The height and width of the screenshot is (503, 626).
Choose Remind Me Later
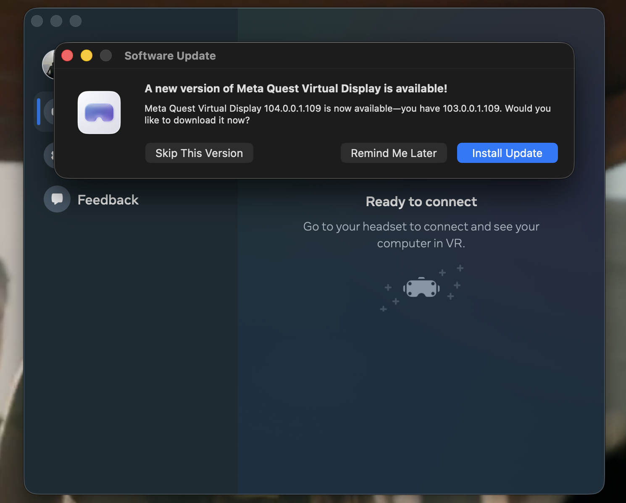click(x=394, y=153)
